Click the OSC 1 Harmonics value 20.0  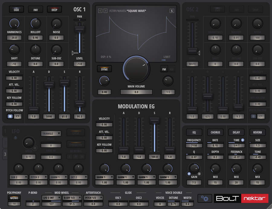(14, 38)
